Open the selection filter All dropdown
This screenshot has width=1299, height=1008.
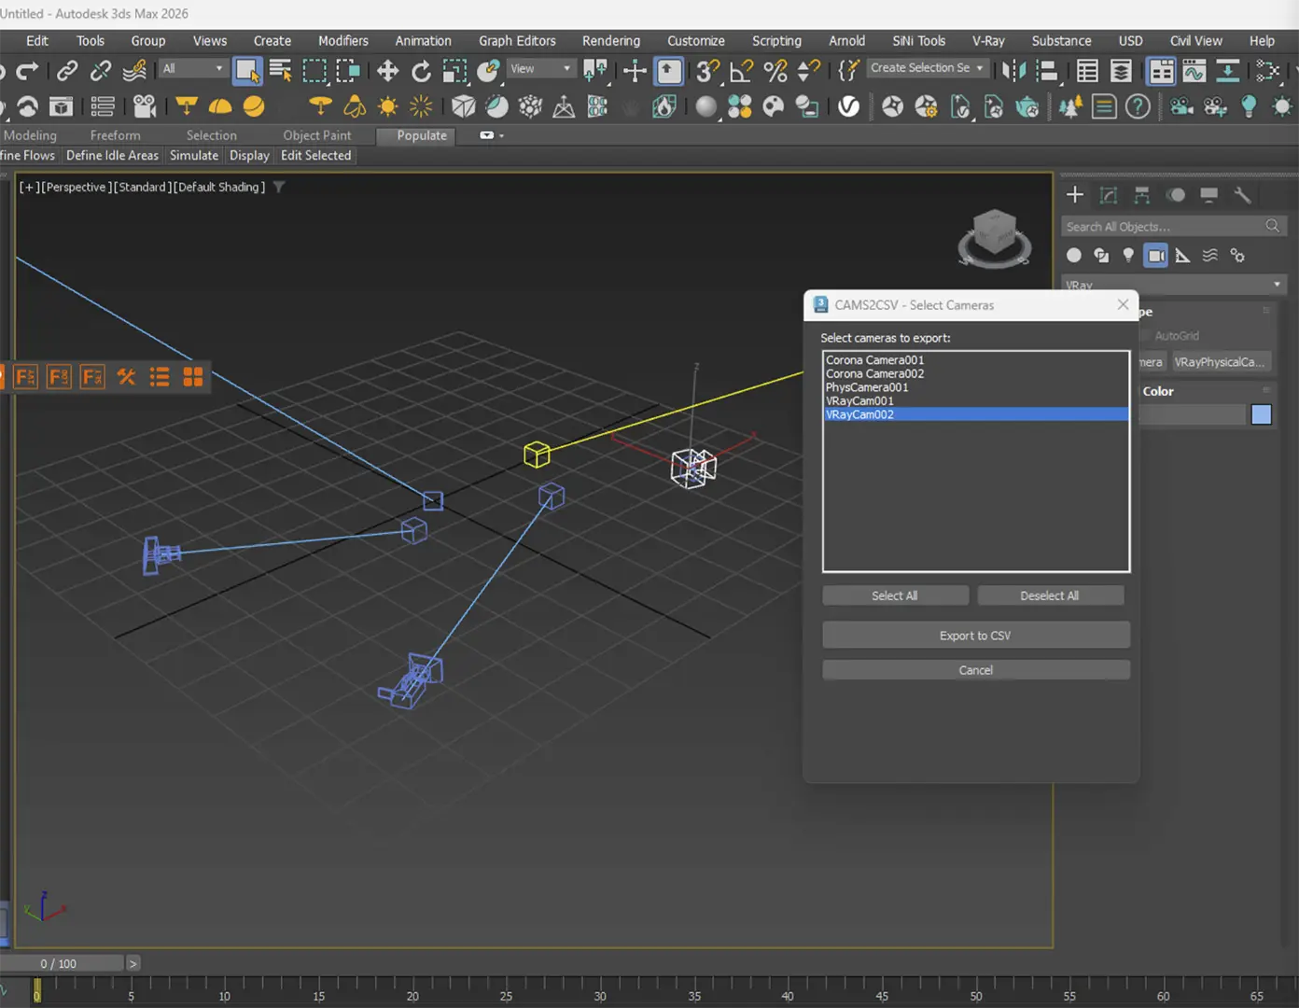coord(193,68)
